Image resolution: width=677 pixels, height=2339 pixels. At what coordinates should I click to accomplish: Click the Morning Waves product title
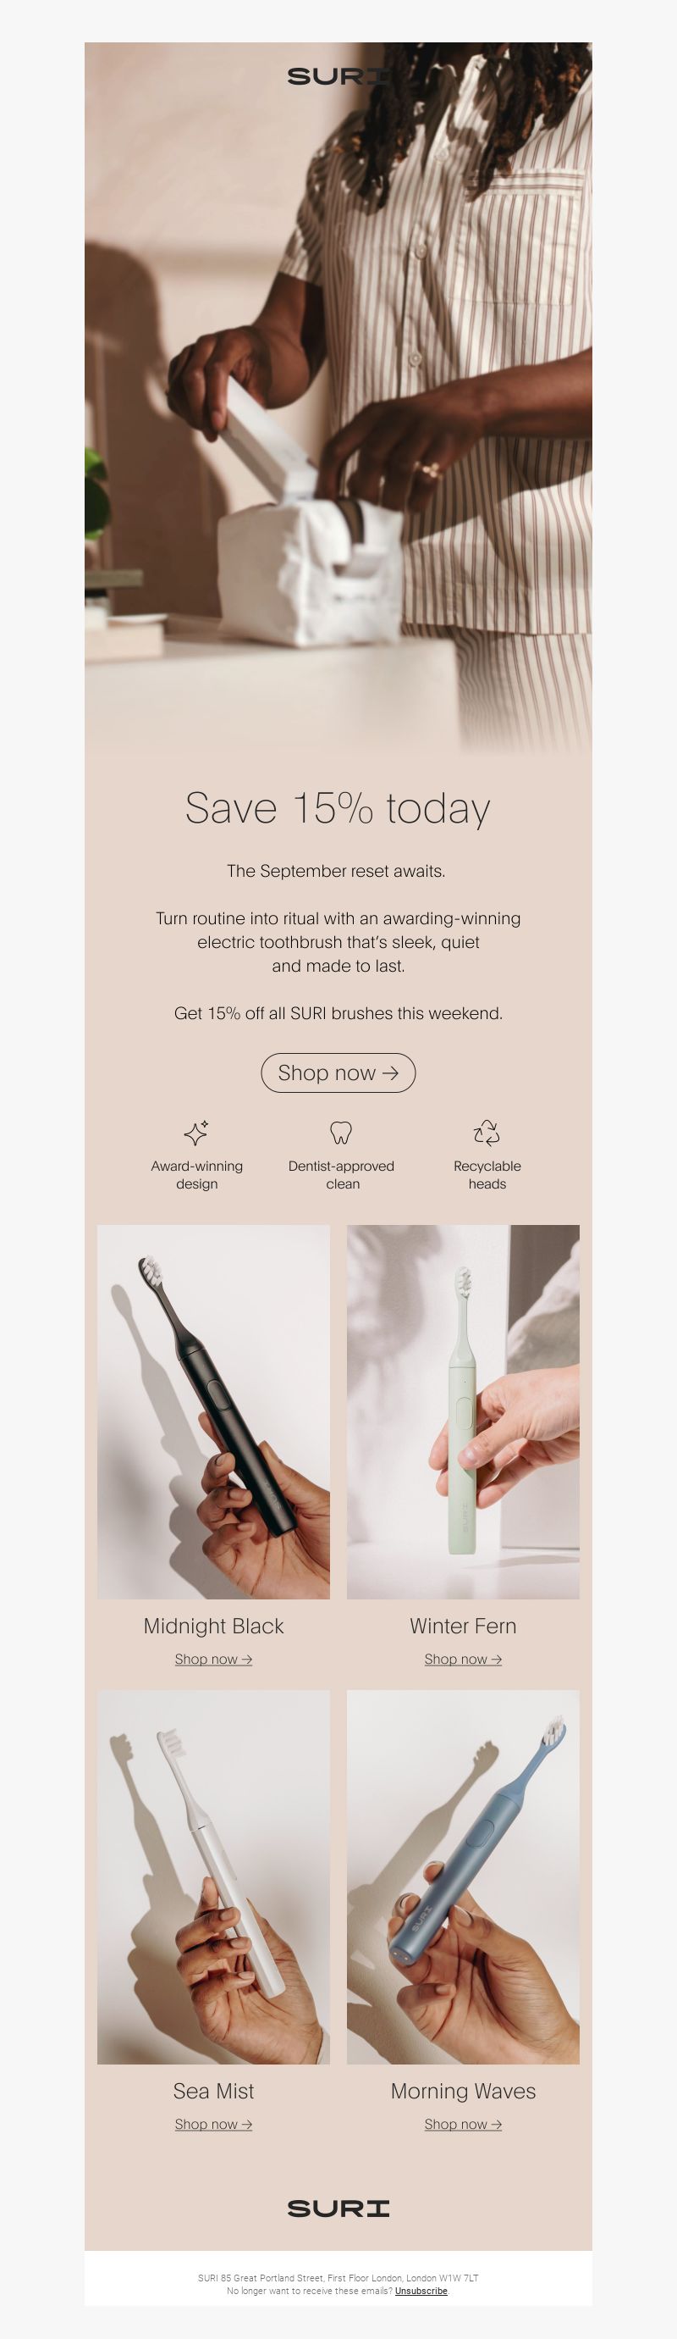(x=463, y=2091)
